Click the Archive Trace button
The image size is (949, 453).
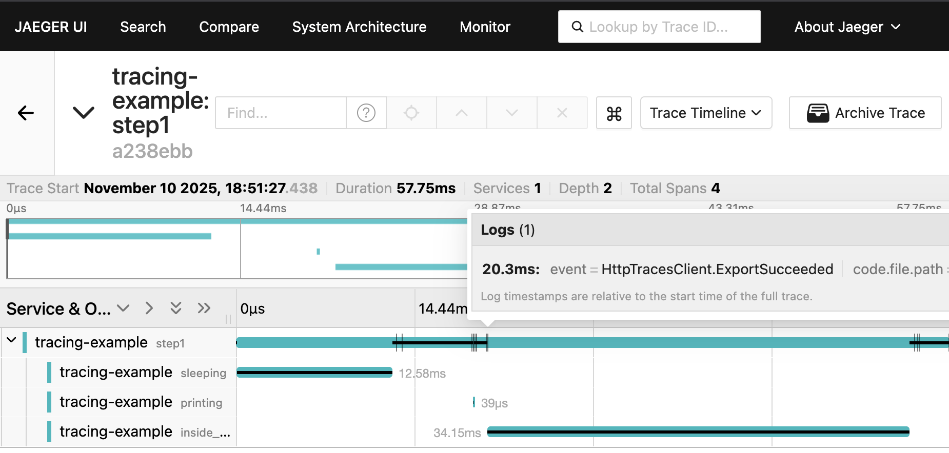[x=865, y=113]
